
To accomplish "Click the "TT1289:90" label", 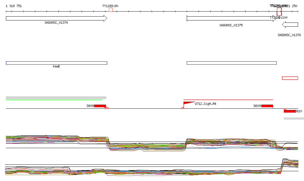I will 110,6.
